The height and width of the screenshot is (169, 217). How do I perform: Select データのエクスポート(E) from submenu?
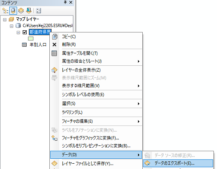pyautogui.click(x=178, y=163)
